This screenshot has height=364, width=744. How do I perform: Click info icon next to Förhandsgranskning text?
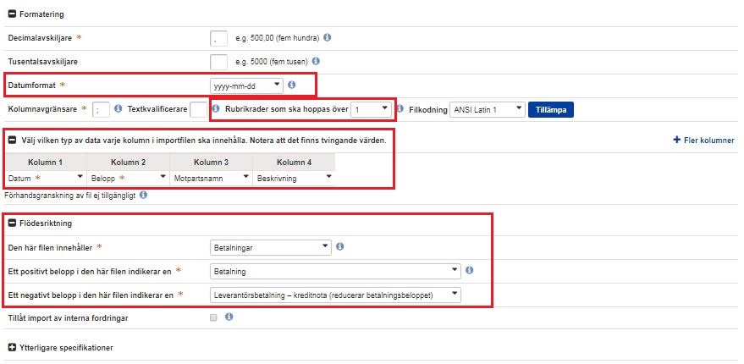(x=144, y=196)
